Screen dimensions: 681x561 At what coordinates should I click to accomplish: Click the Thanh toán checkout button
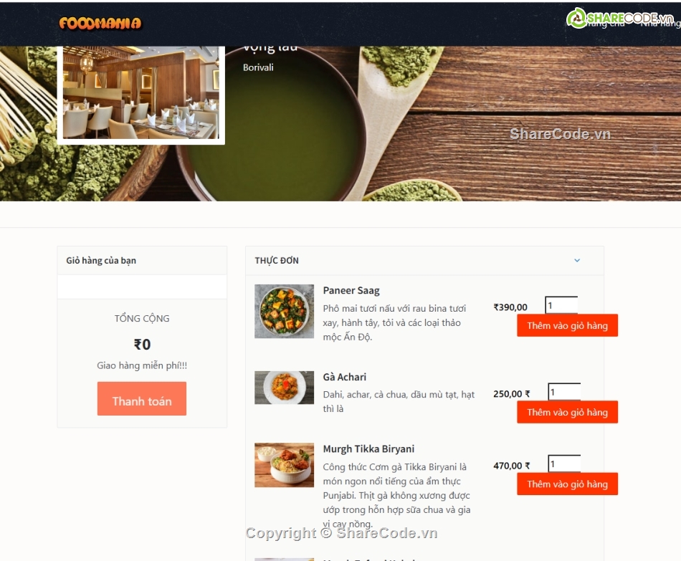coord(142,398)
